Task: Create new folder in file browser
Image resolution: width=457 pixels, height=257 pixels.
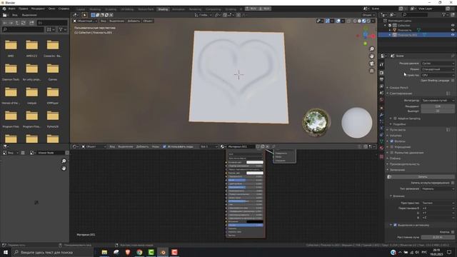Action: click(31, 23)
